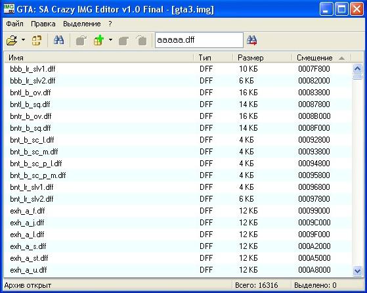Open search with the binoculars icon

[x=58, y=40]
